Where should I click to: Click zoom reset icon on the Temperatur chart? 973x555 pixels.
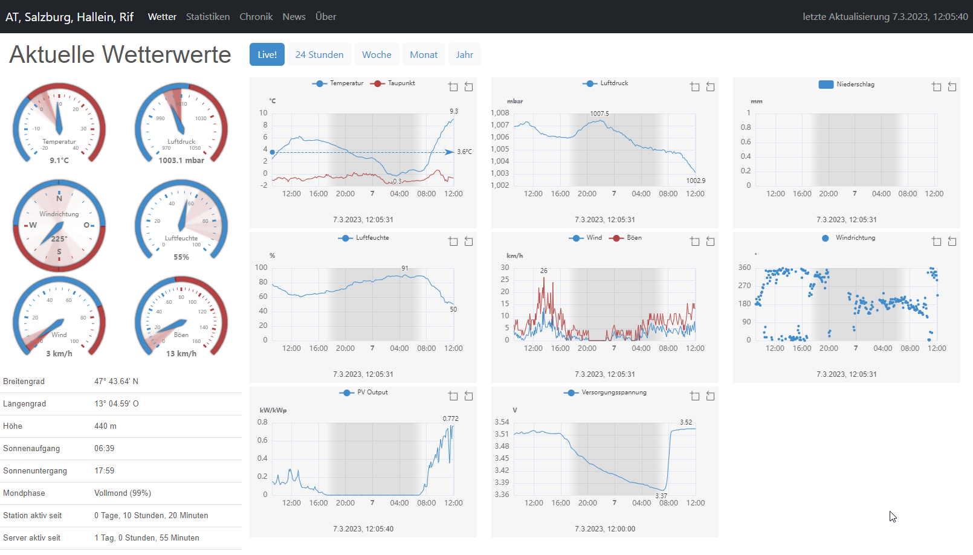(468, 87)
